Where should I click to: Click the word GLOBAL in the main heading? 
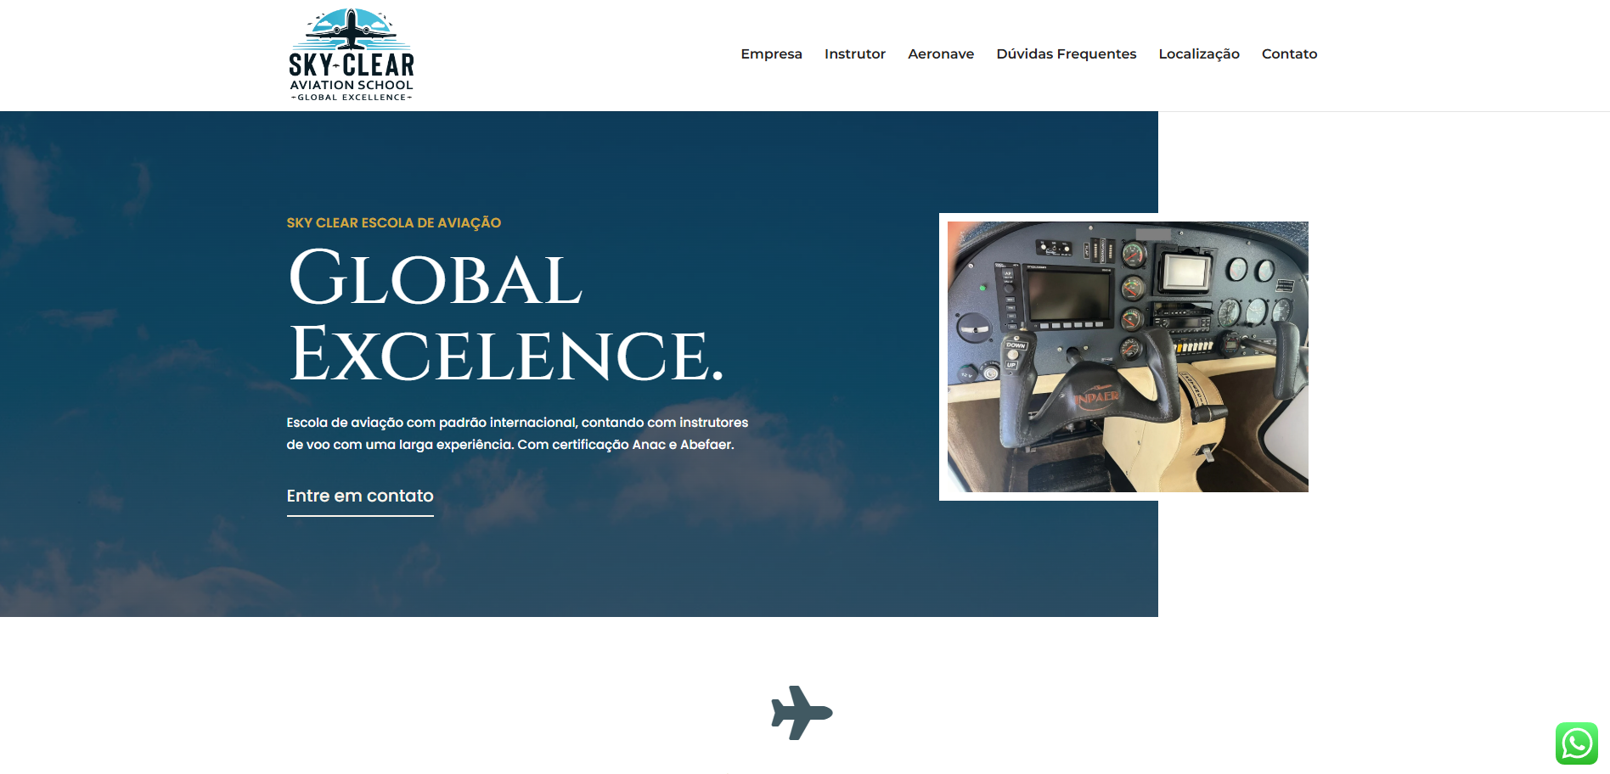[435, 278]
